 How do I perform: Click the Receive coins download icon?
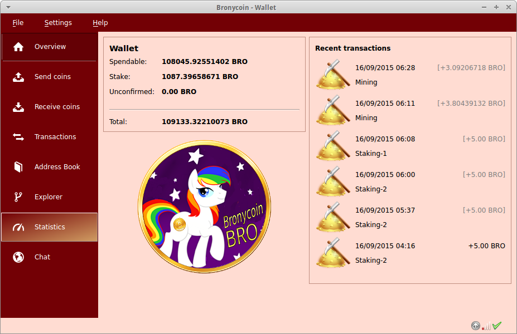tap(18, 107)
